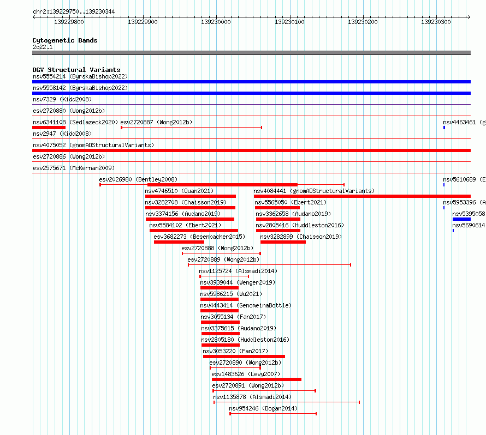Click the thick red bar under nsv4075052
Image resolution: width=486 pixels, height=435 pixels.
pyautogui.click(x=251, y=150)
